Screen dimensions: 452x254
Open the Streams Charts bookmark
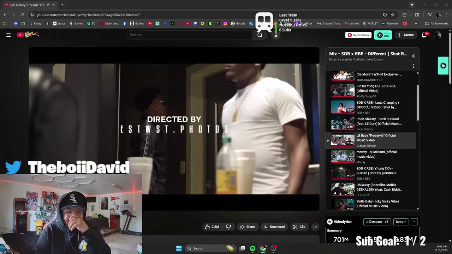pyautogui.click(x=329, y=24)
